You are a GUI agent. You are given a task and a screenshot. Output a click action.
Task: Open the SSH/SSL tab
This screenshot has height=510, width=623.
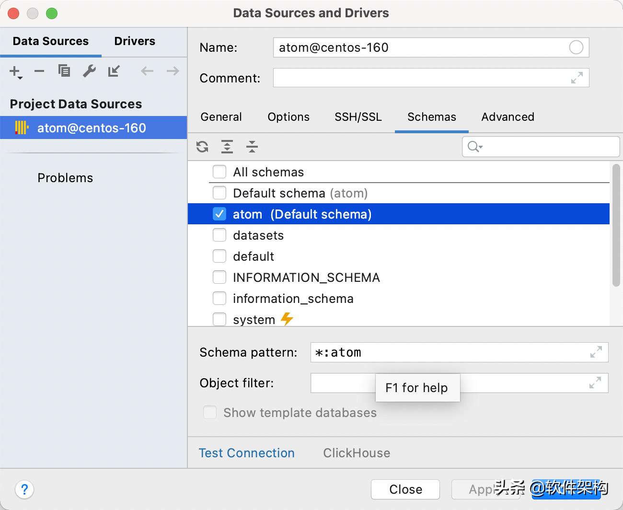(x=358, y=117)
